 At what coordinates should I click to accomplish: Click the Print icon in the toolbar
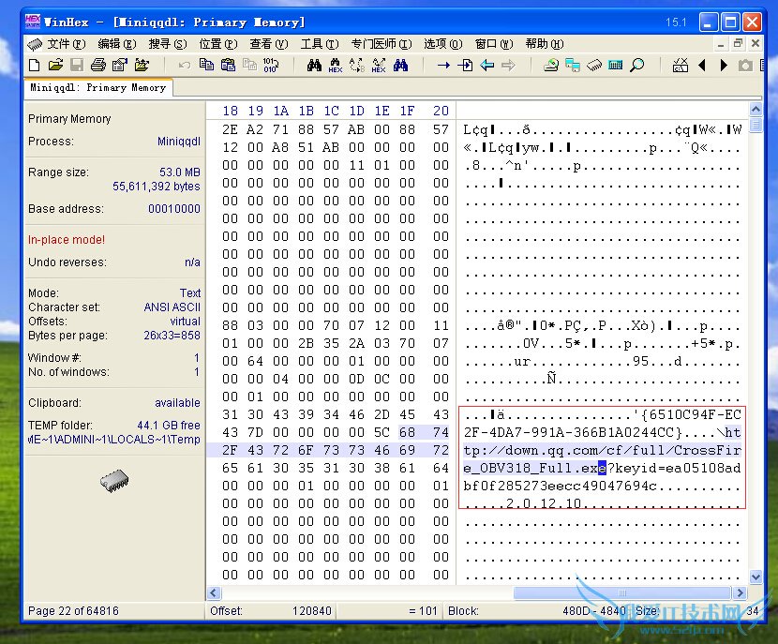pyautogui.click(x=97, y=65)
